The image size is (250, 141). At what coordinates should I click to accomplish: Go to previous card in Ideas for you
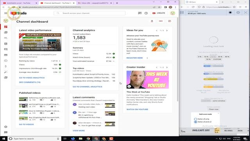click(x=157, y=31)
